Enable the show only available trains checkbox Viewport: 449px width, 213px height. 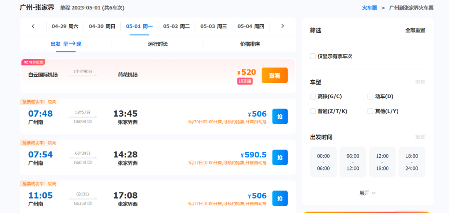click(x=313, y=57)
